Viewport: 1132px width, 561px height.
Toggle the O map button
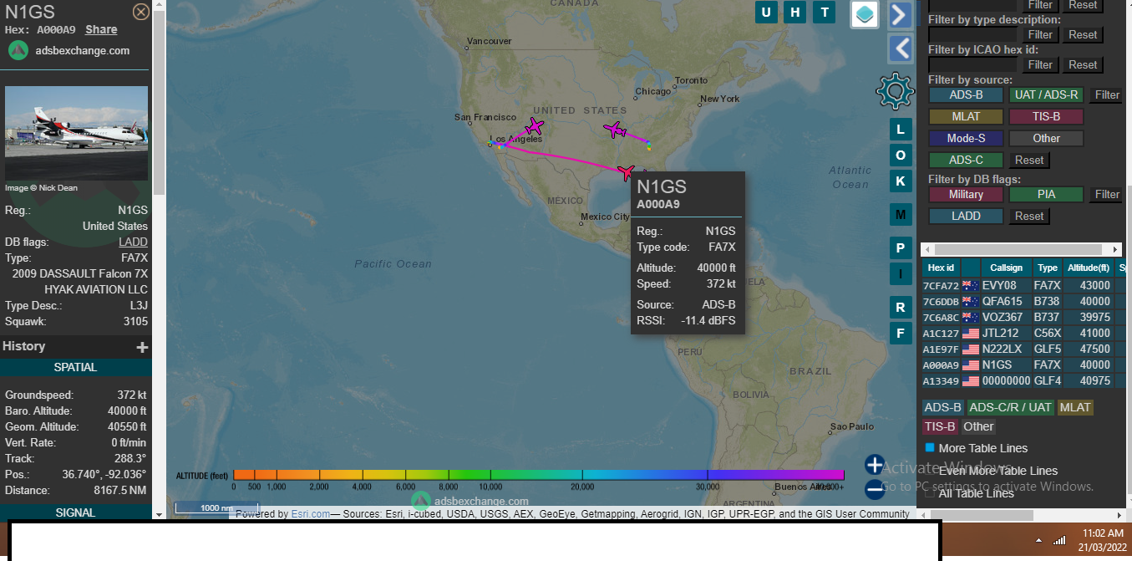[900, 155]
